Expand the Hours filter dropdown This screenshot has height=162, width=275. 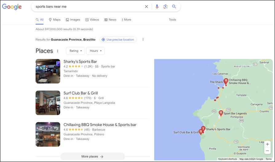(x=95, y=51)
